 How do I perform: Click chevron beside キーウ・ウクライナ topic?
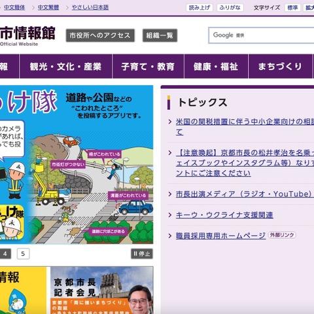point(170,215)
